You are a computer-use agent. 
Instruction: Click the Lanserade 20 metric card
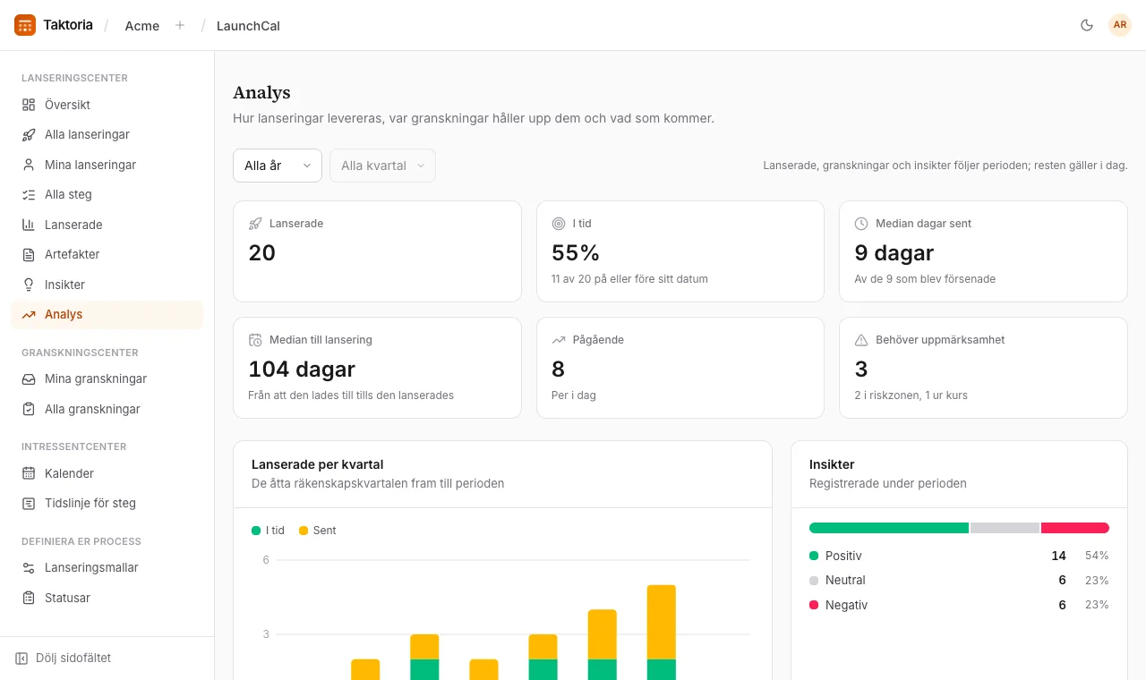(377, 251)
